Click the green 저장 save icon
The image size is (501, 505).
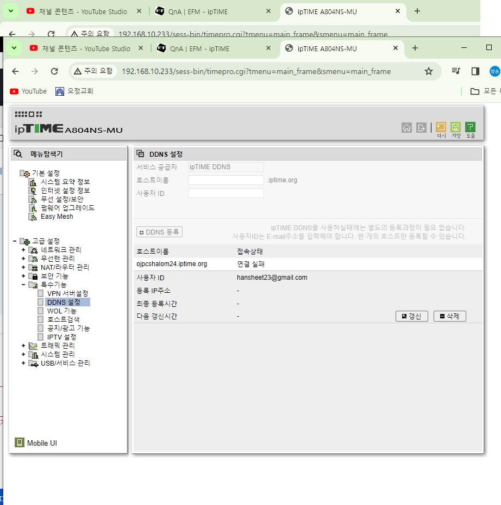[456, 127]
